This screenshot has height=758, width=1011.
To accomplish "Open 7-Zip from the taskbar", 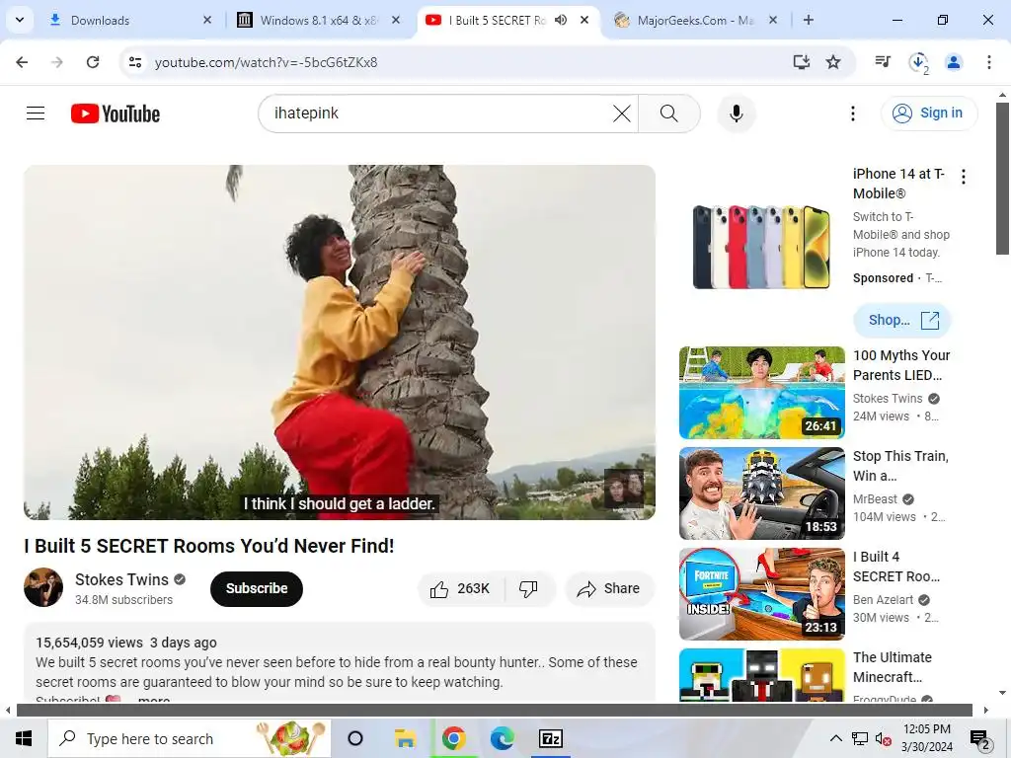I will click(x=550, y=738).
